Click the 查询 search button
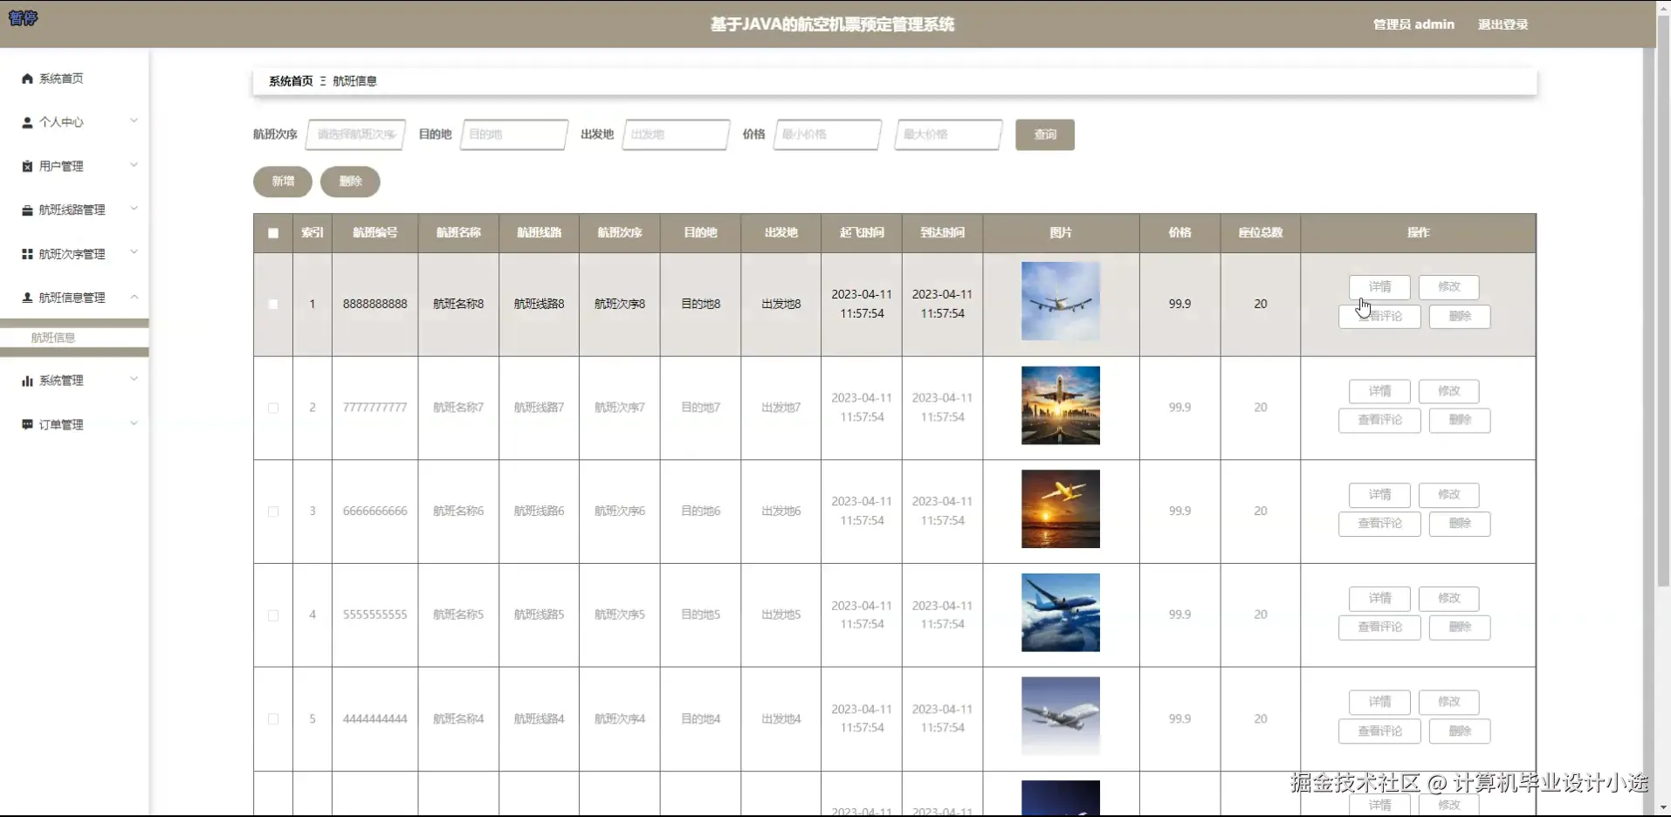 1045,134
